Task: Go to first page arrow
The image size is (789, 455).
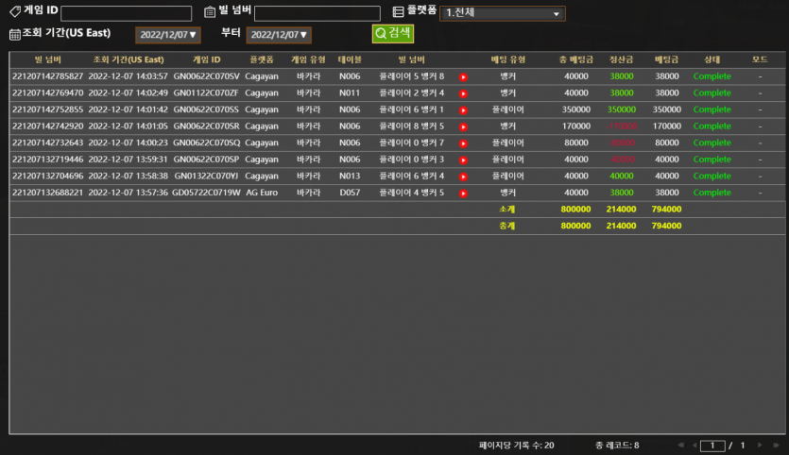Action: [x=681, y=445]
